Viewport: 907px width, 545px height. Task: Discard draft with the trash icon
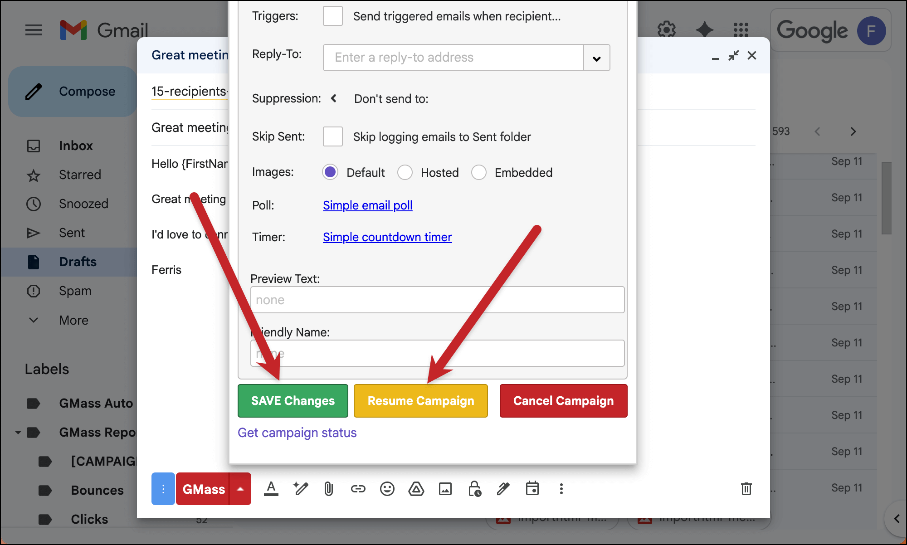click(x=746, y=489)
